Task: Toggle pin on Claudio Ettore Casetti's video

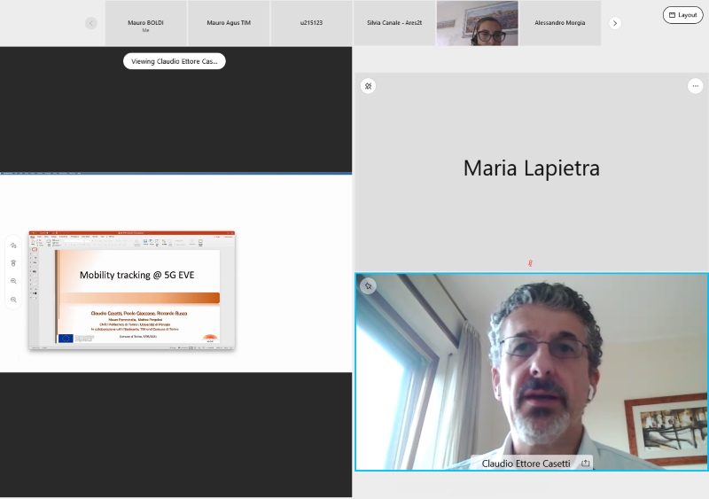Action: [368, 285]
